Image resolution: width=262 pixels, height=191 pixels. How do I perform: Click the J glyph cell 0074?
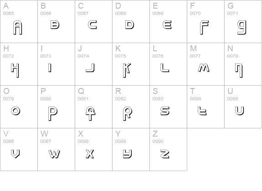pos(93,64)
